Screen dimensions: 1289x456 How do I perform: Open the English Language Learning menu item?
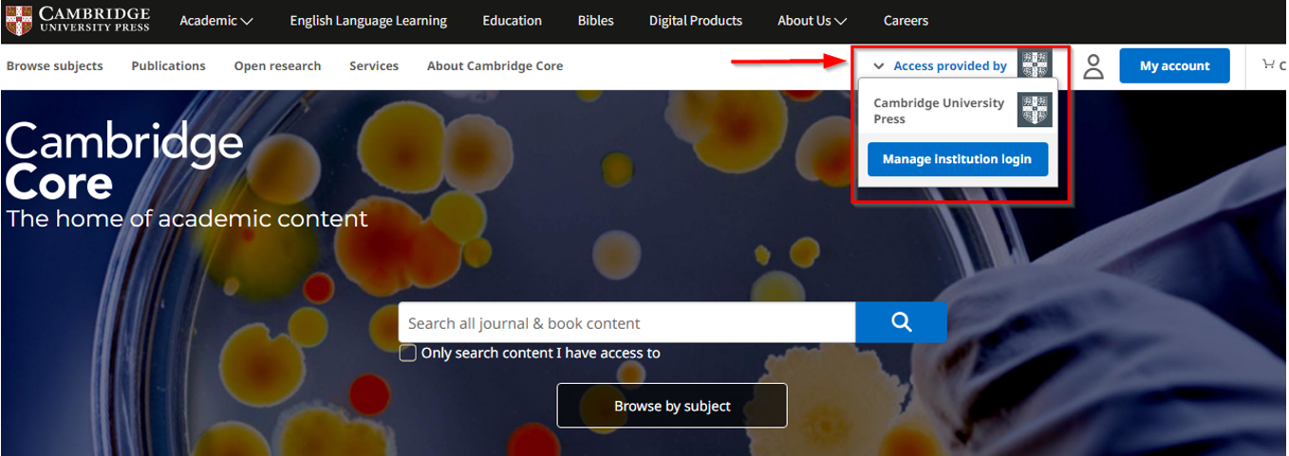click(368, 21)
